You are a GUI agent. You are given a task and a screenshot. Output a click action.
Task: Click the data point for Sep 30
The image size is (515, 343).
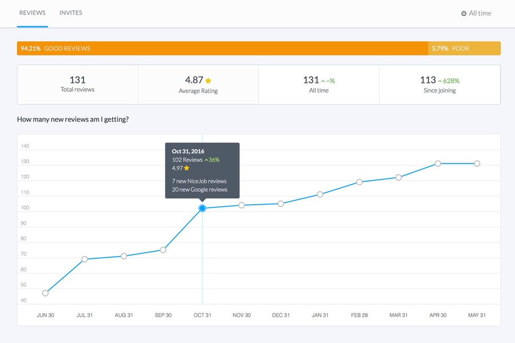pyautogui.click(x=163, y=250)
